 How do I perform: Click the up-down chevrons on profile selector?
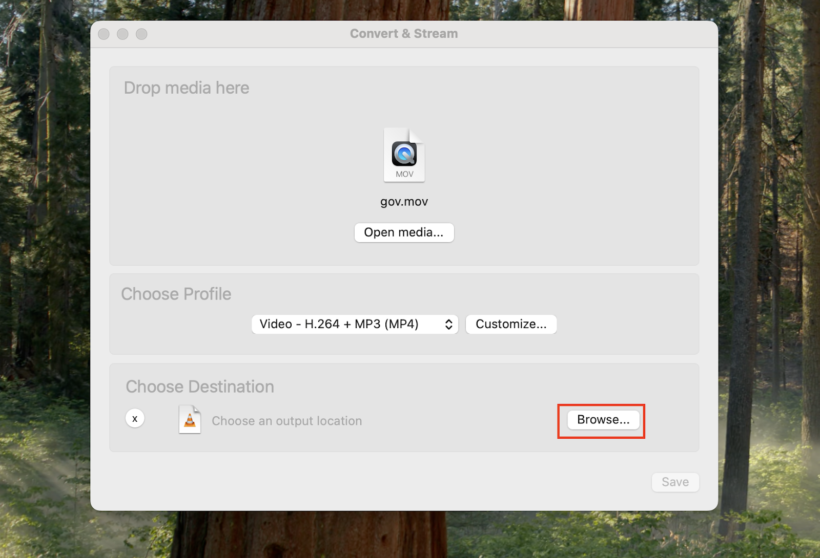point(448,324)
